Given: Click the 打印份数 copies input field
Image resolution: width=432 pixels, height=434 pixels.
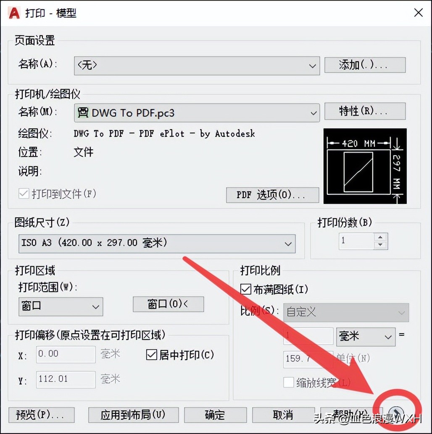Looking at the screenshot, I should (357, 241).
